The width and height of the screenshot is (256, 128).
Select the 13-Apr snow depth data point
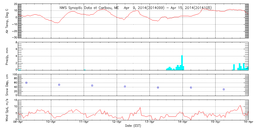(x=158, y=88)
